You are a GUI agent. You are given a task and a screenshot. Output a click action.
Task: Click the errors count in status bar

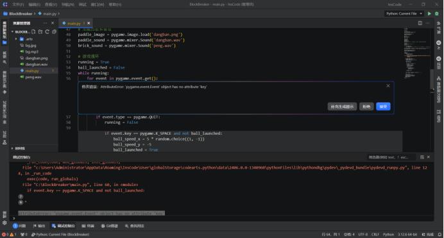pyautogui.click(x=5, y=234)
